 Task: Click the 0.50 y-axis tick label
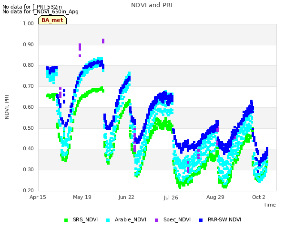(x=29, y=128)
